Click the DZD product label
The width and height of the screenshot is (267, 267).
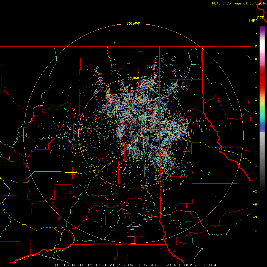[261, 18]
